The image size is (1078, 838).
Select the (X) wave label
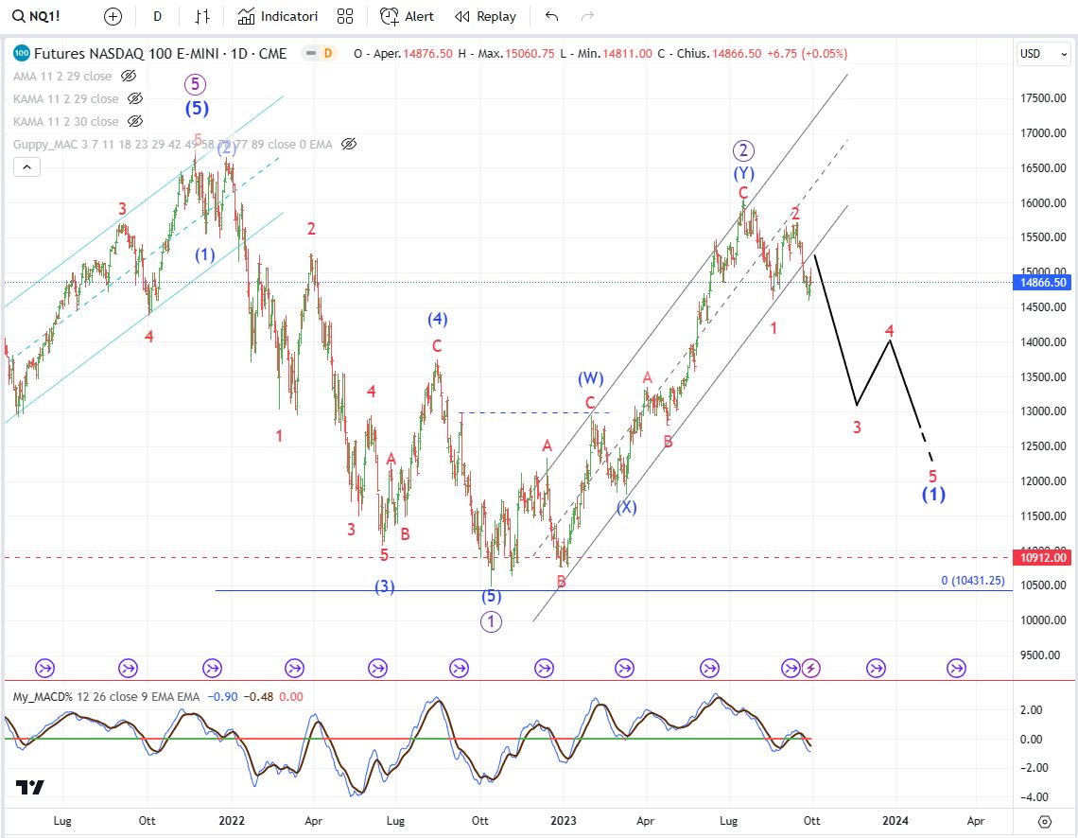coord(626,507)
